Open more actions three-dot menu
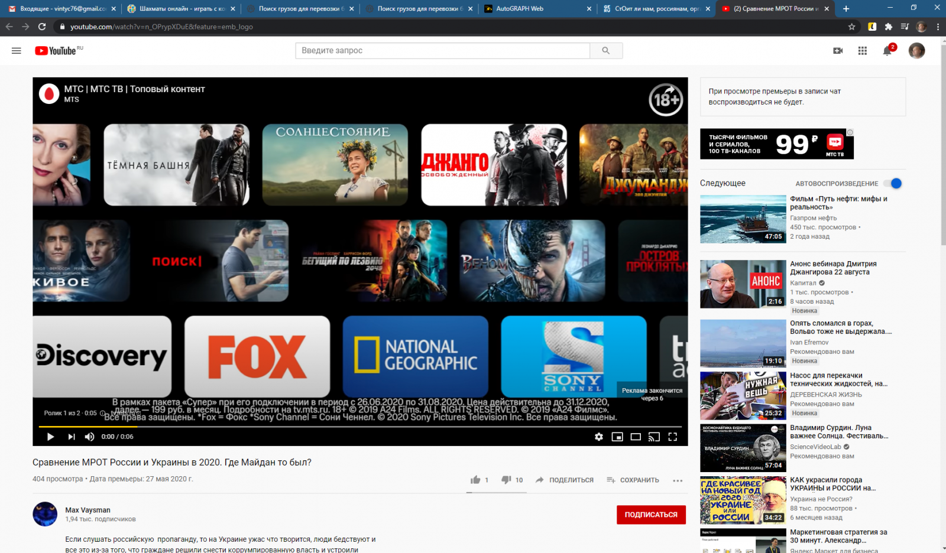 [678, 480]
